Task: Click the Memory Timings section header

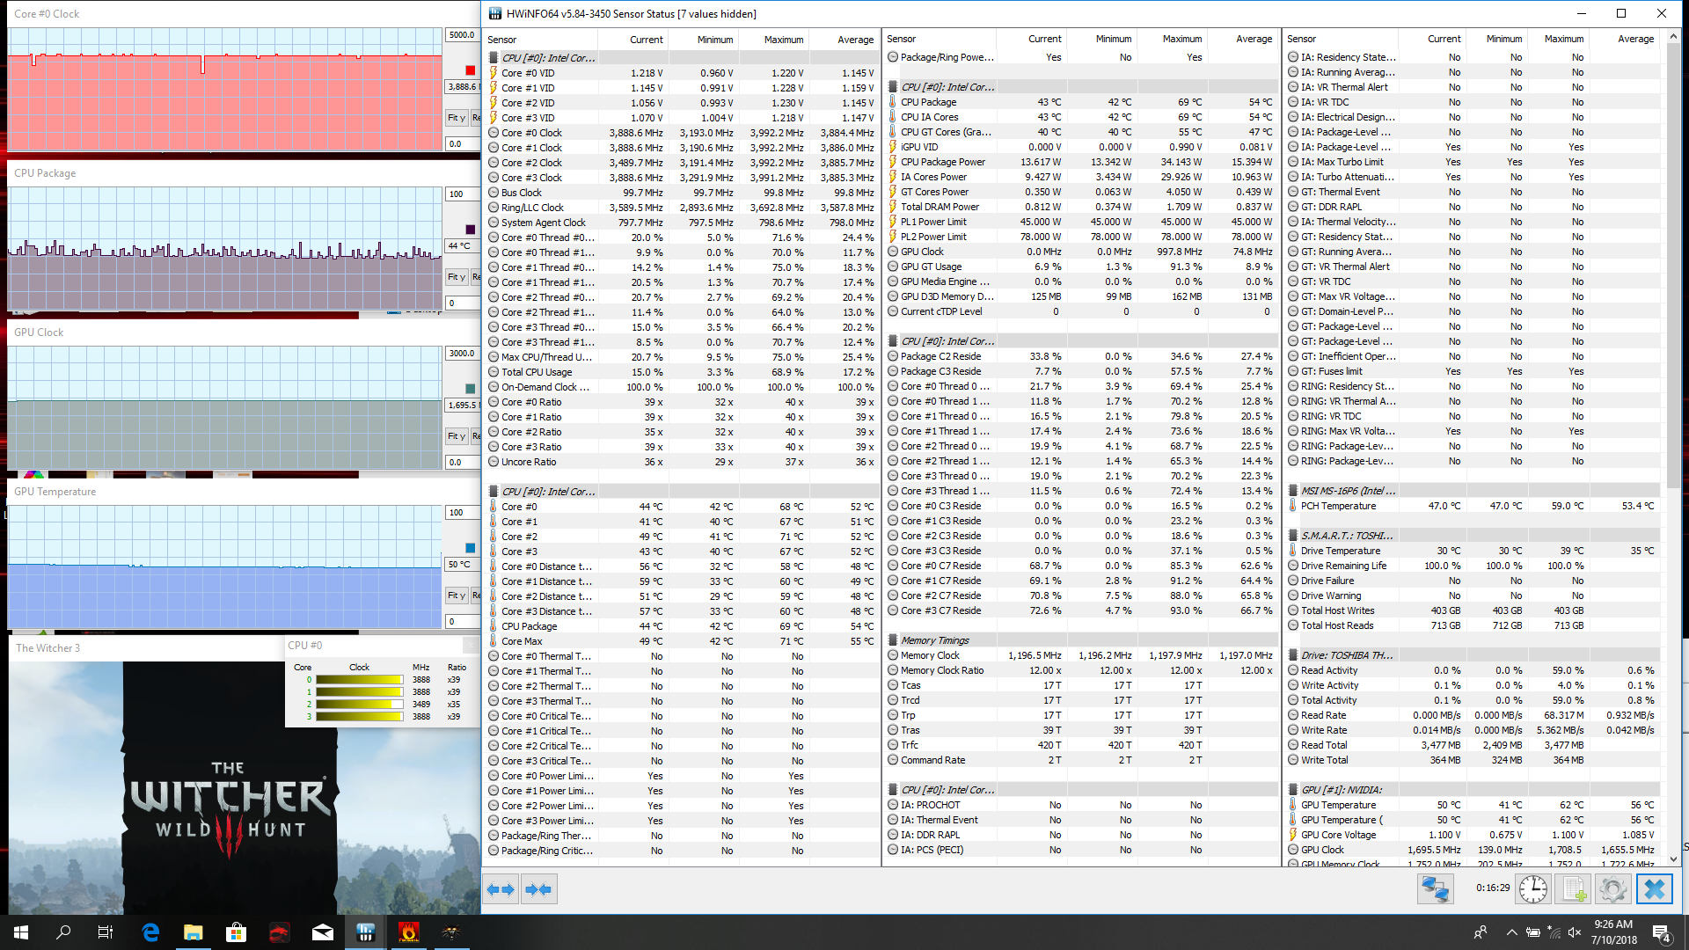Action: point(1080,640)
